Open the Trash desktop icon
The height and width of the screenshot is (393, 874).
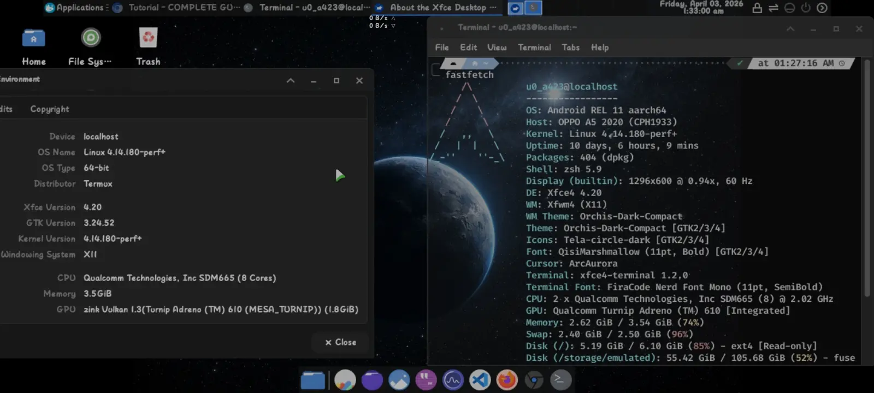[148, 47]
